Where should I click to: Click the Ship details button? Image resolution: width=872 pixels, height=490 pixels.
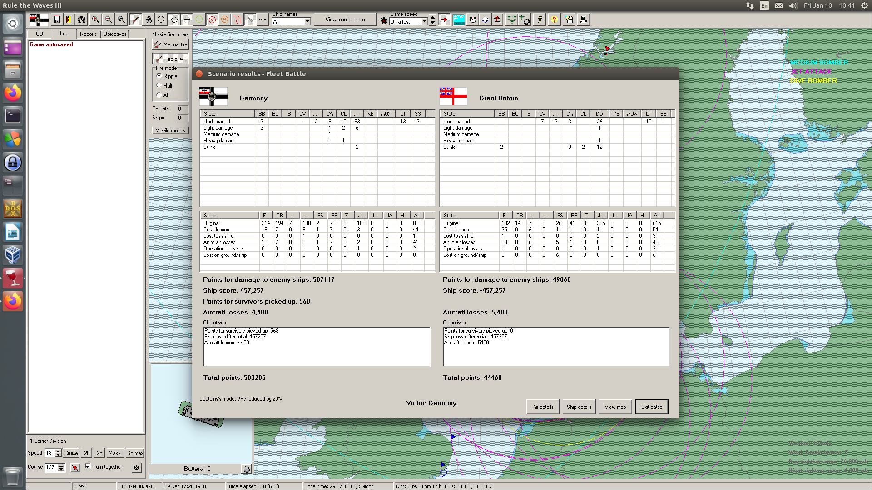579,407
